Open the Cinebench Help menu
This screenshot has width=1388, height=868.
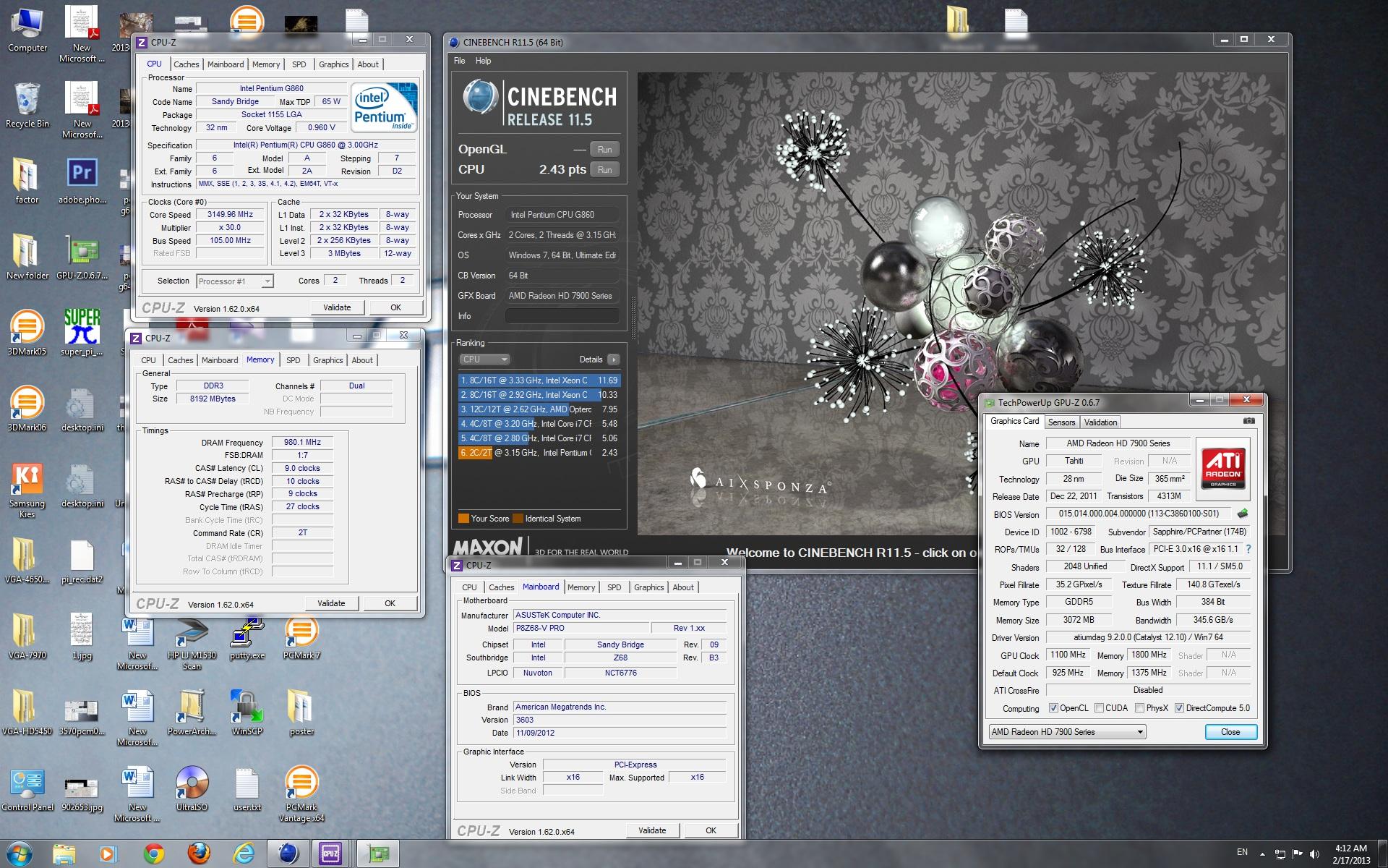[x=483, y=61]
